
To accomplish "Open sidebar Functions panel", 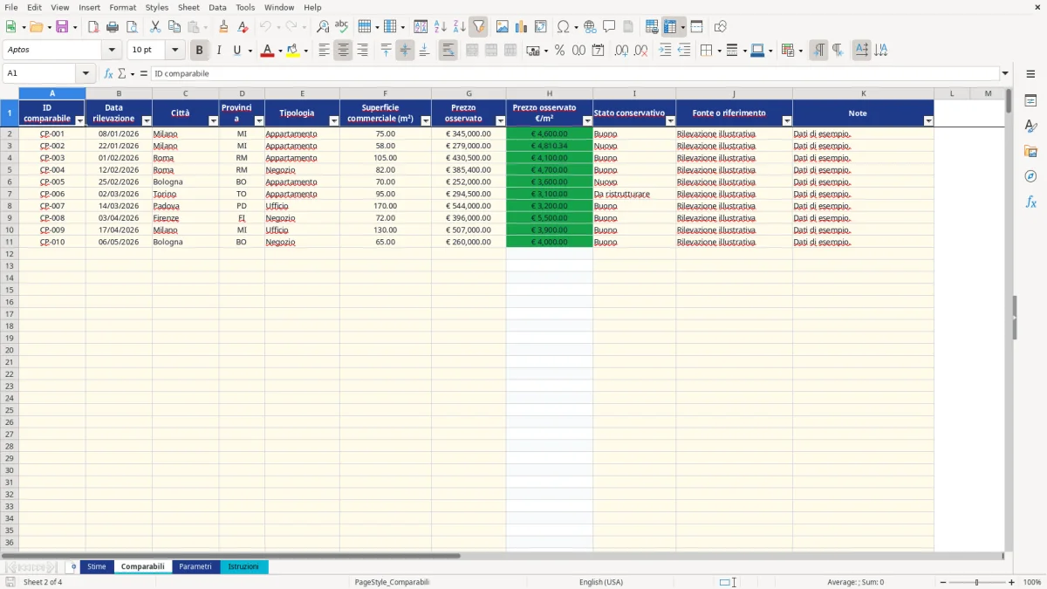I will [1030, 202].
